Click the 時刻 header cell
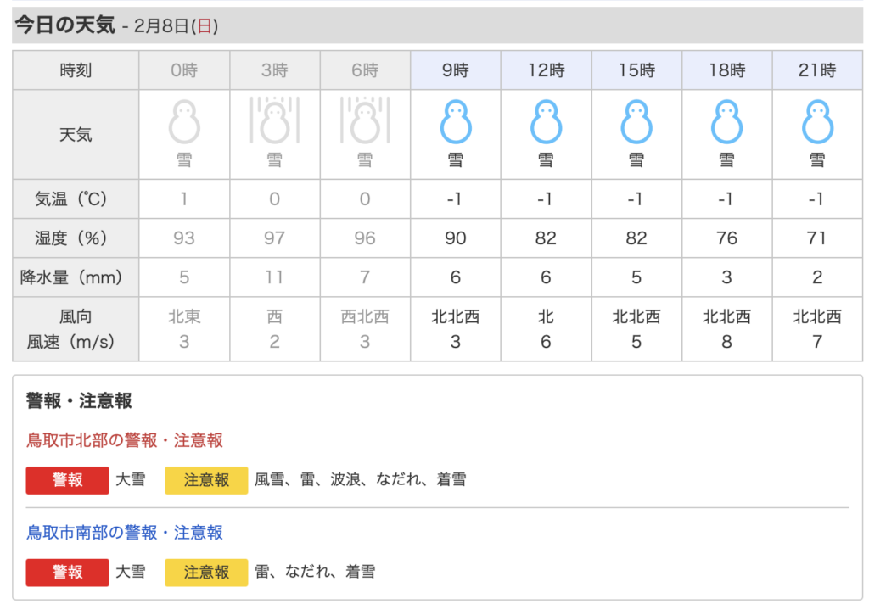Viewport: 869px width, 615px height. [x=76, y=70]
